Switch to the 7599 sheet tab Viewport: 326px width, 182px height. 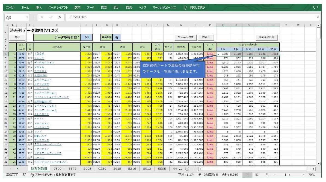57,169
